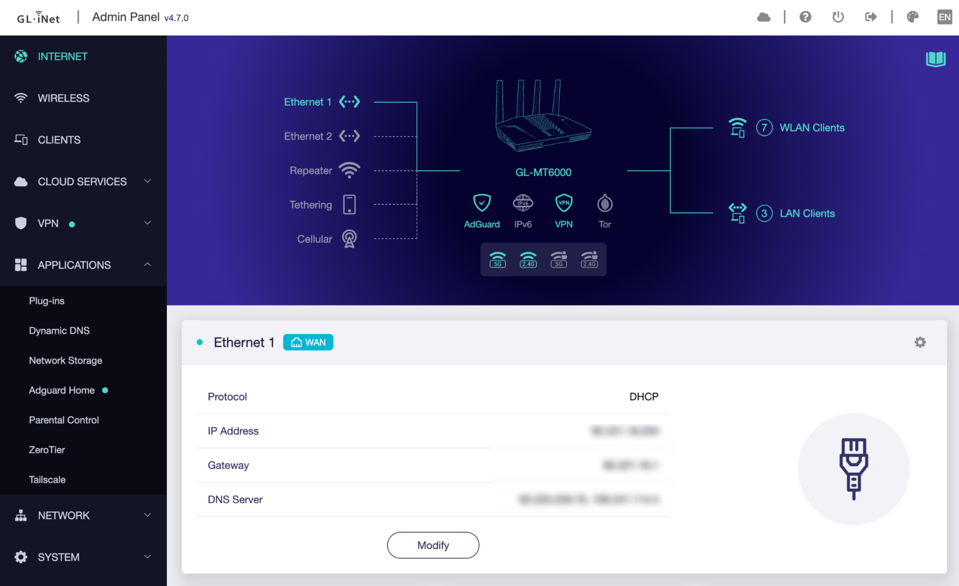Click the reboot power icon in header
Viewport: 959px width, 586px height.
(838, 17)
